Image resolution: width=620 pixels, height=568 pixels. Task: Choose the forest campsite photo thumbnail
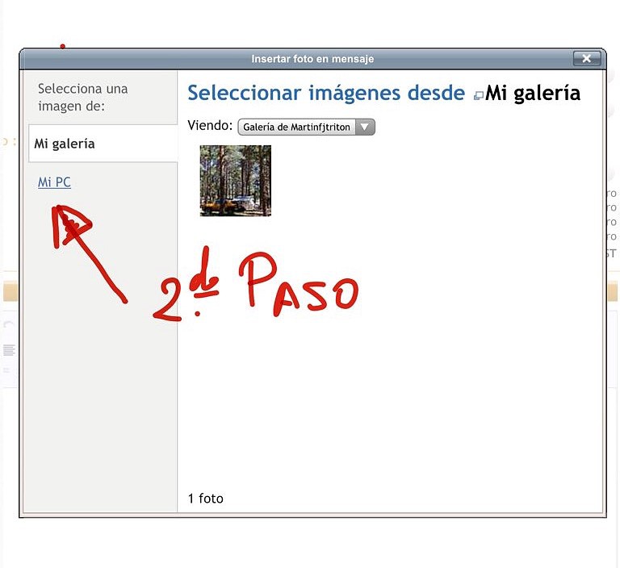(x=236, y=181)
